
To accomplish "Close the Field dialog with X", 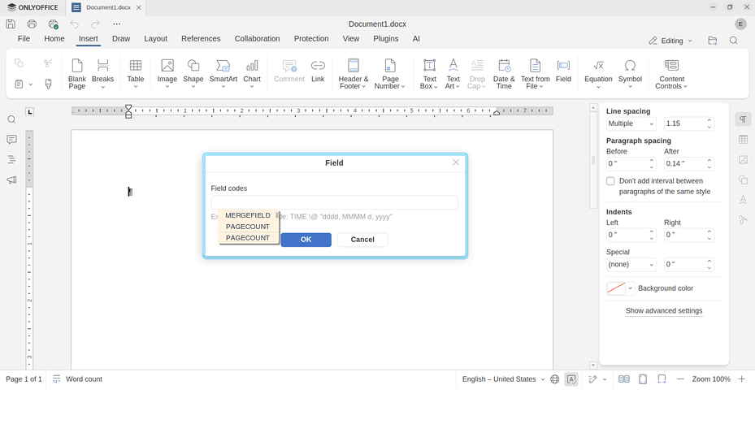I will pos(456,162).
